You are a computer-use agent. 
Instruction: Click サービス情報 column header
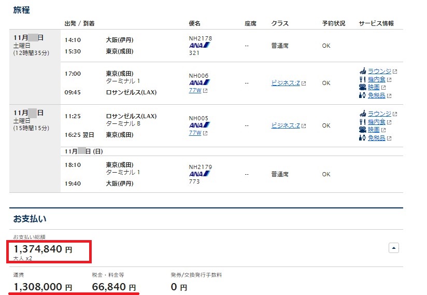(x=376, y=23)
